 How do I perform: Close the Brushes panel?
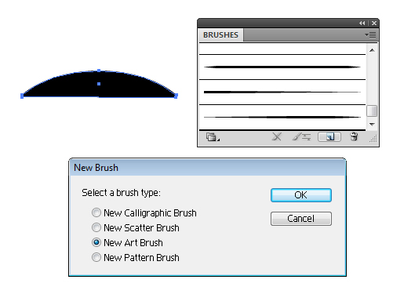pos(374,24)
